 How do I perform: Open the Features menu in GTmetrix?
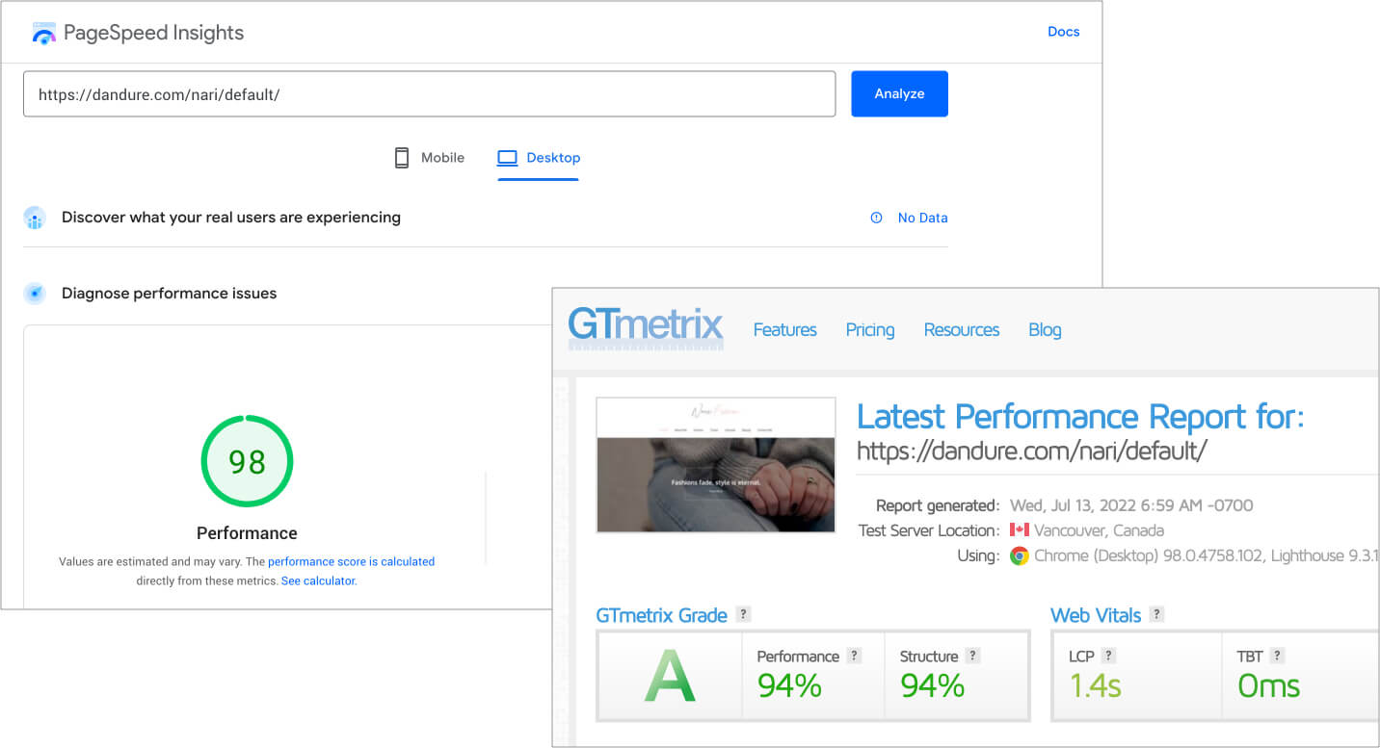pyautogui.click(x=785, y=330)
